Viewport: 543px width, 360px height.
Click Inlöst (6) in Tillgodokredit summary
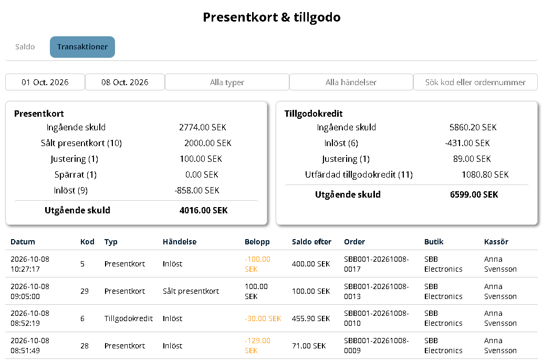coord(341,143)
